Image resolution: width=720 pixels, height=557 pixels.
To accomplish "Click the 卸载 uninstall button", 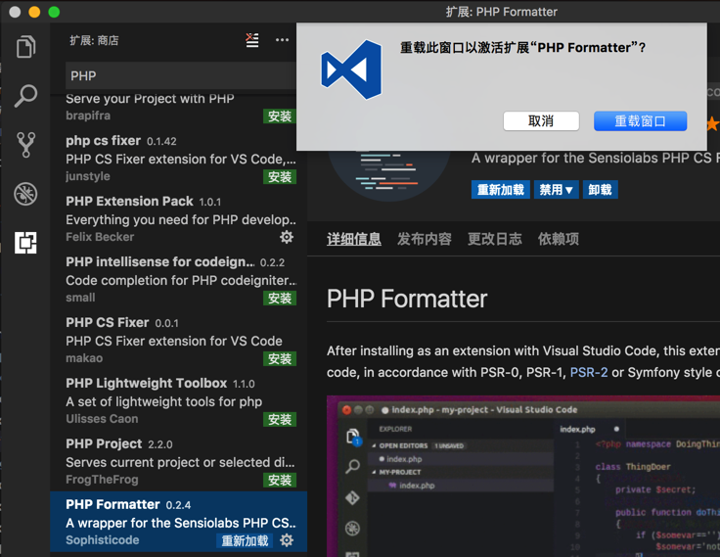I will pos(600,189).
